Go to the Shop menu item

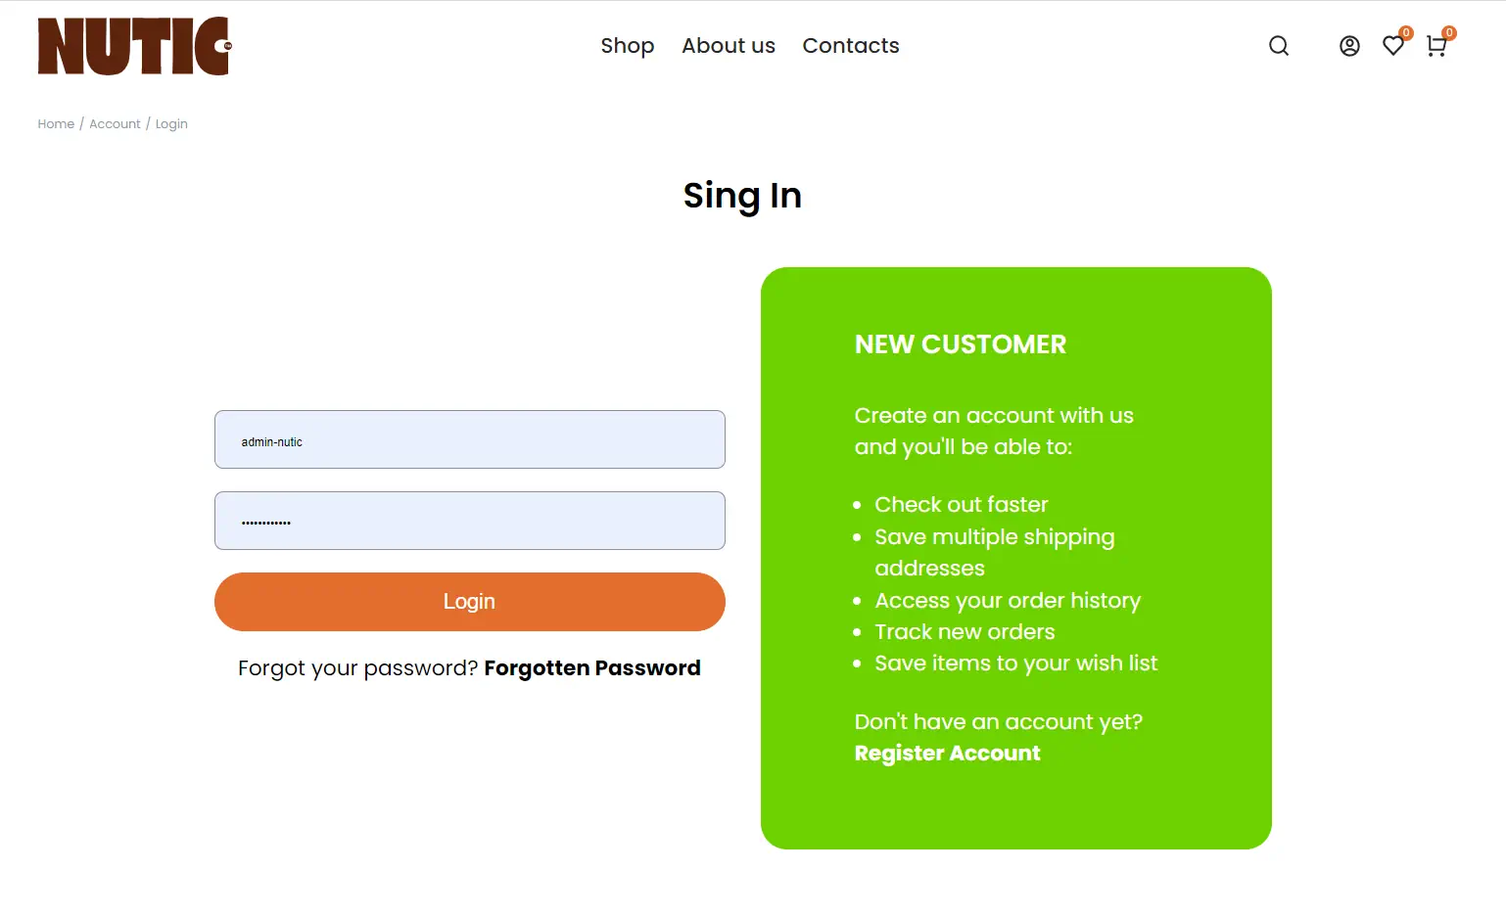(x=627, y=46)
